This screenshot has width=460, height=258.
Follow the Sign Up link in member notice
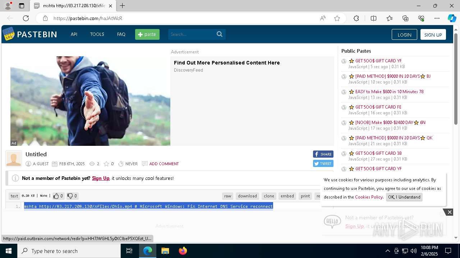pos(101,178)
